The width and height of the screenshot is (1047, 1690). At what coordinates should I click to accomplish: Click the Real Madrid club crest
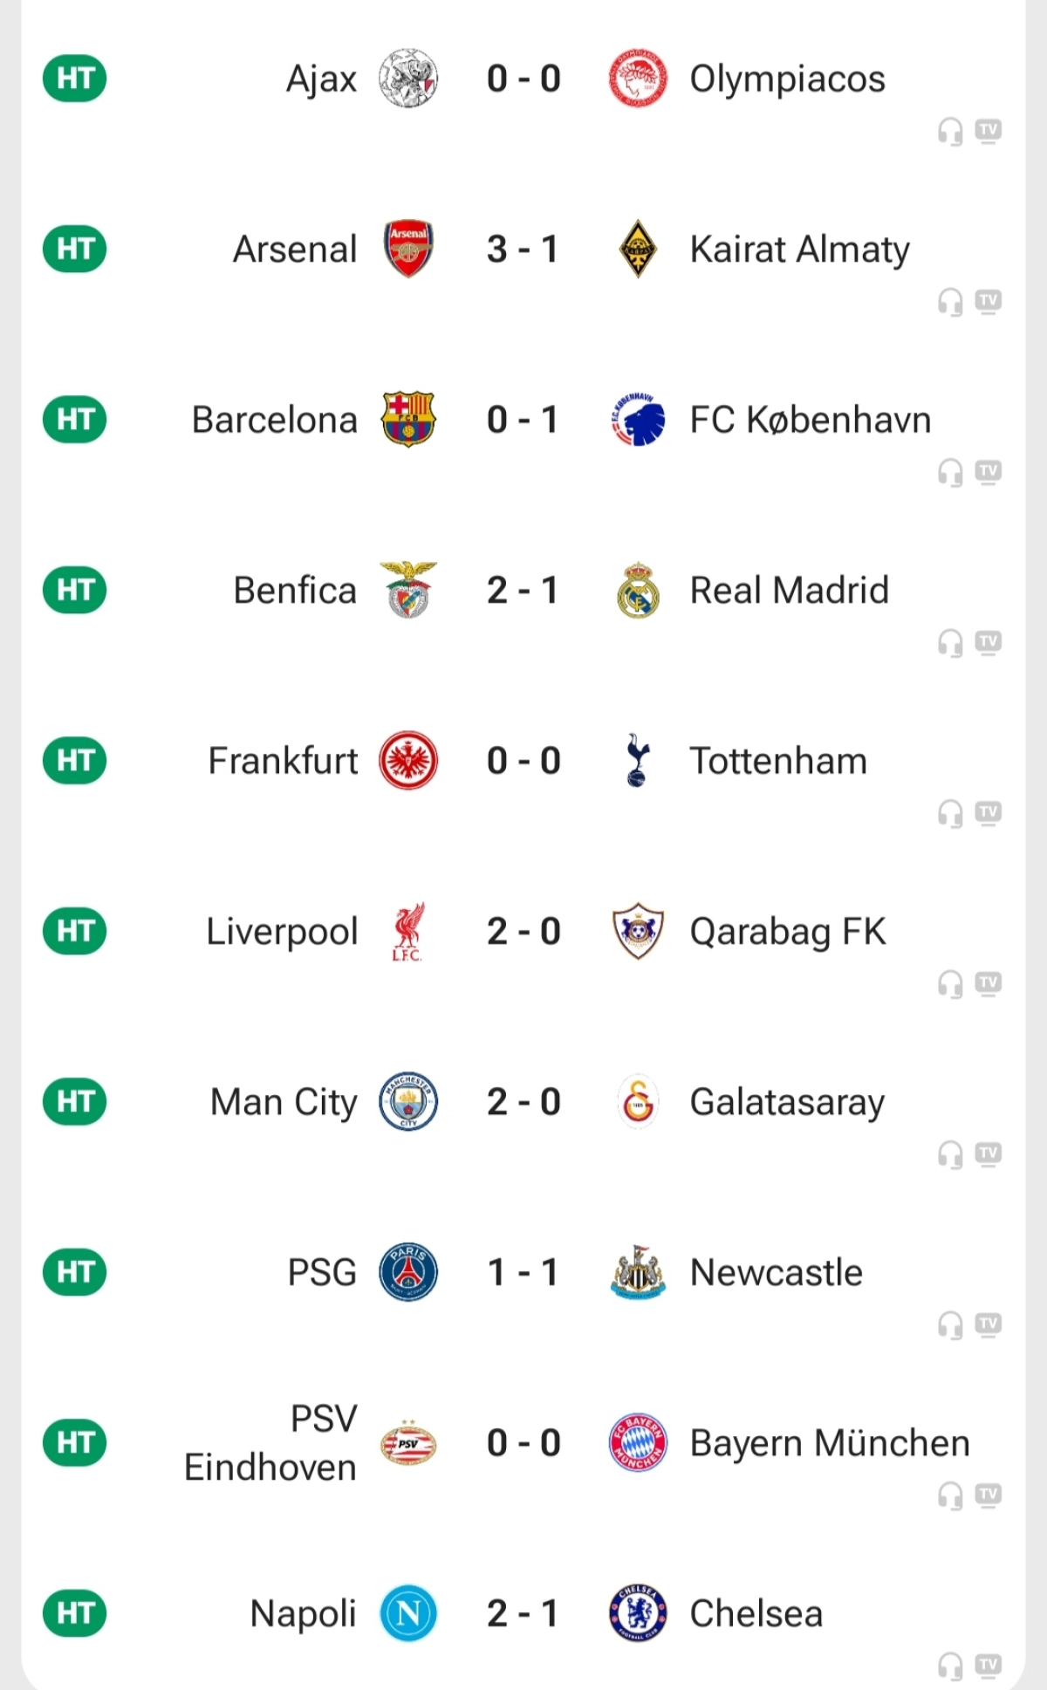(638, 590)
